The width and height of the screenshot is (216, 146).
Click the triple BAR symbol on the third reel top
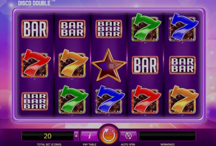point(109,29)
